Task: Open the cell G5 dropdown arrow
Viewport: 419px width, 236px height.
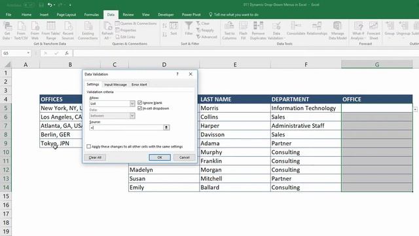Action: [415, 109]
